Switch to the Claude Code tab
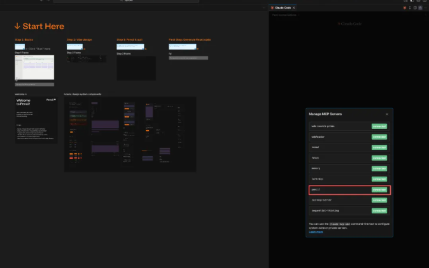Screen dimensions: 429x268 (283, 8)
